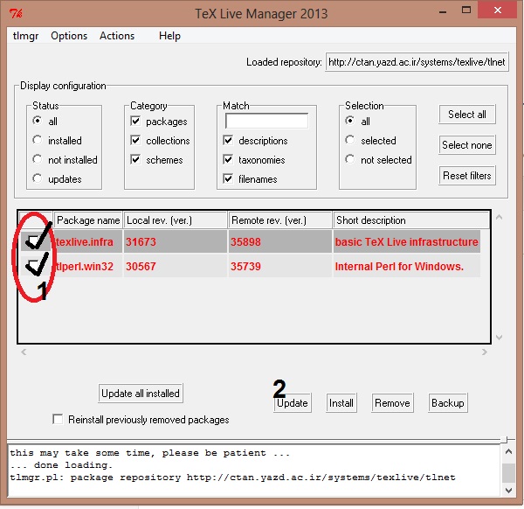Open the Help menu
This screenshot has width=524, height=509.
(x=169, y=36)
